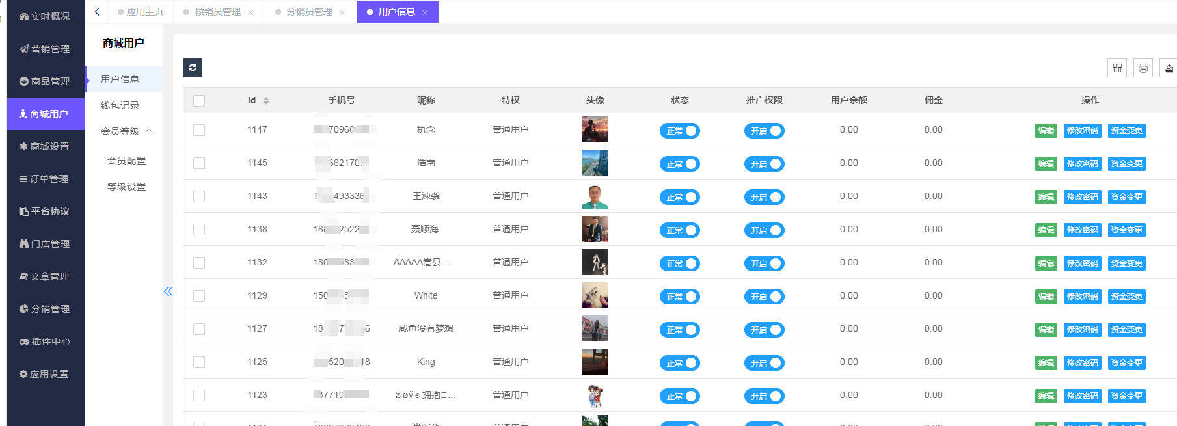Open 实时概况 in sidebar
Image resolution: width=1177 pixels, height=426 pixels.
[x=45, y=16]
